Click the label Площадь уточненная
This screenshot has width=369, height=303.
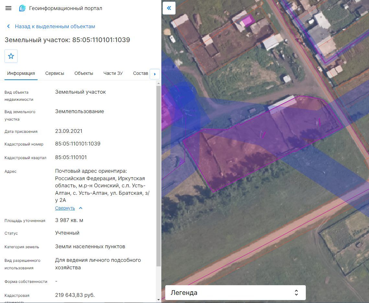pyautogui.click(x=25, y=221)
